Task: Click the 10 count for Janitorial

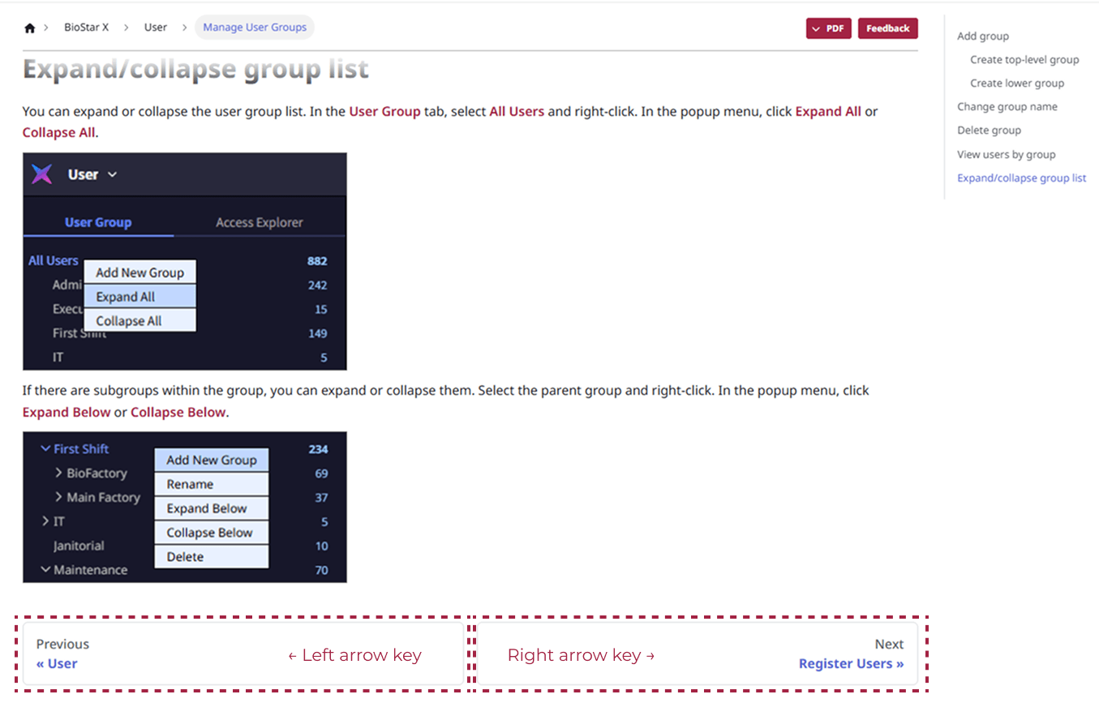Action: click(x=321, y=547)
